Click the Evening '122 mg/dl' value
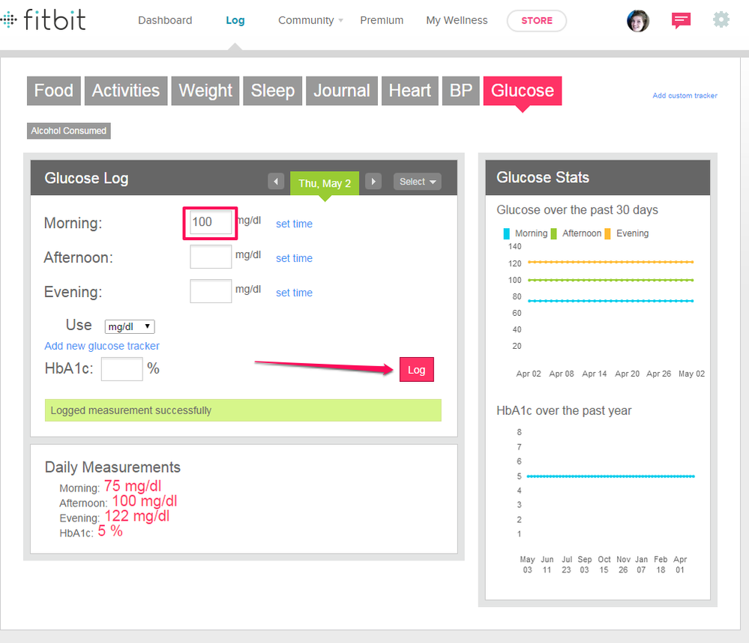749x643 pixels. (x=137, y=516)
